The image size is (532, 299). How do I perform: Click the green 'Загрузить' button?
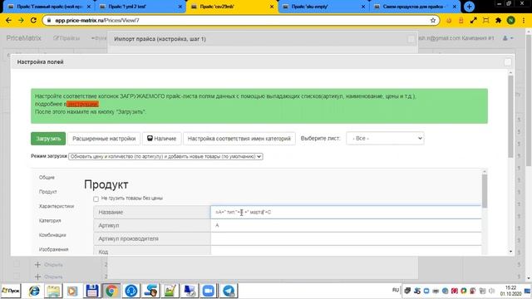[x=48, y=139]
